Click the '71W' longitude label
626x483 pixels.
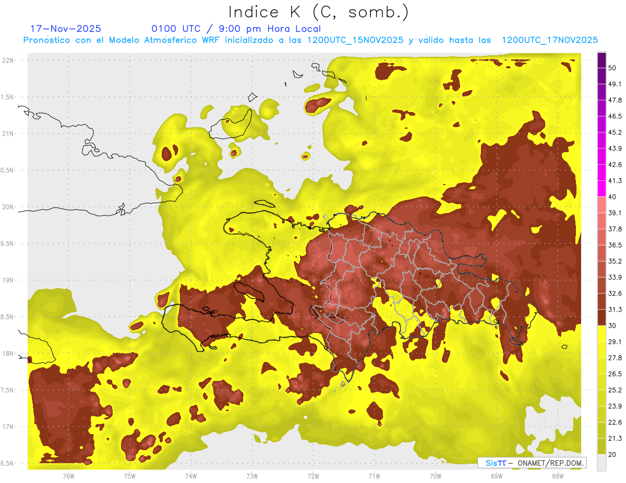click(x=374, y=476)
